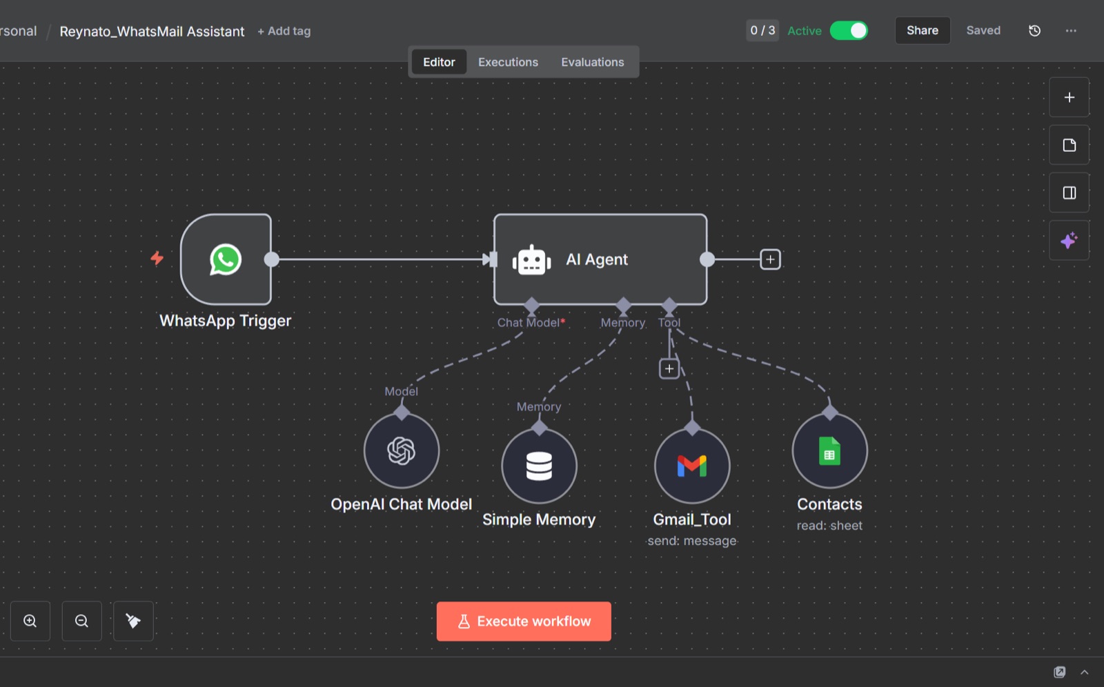Click the 'send: message' subtitle text
Screen dimensions: 1104x687
pos(692,541)
